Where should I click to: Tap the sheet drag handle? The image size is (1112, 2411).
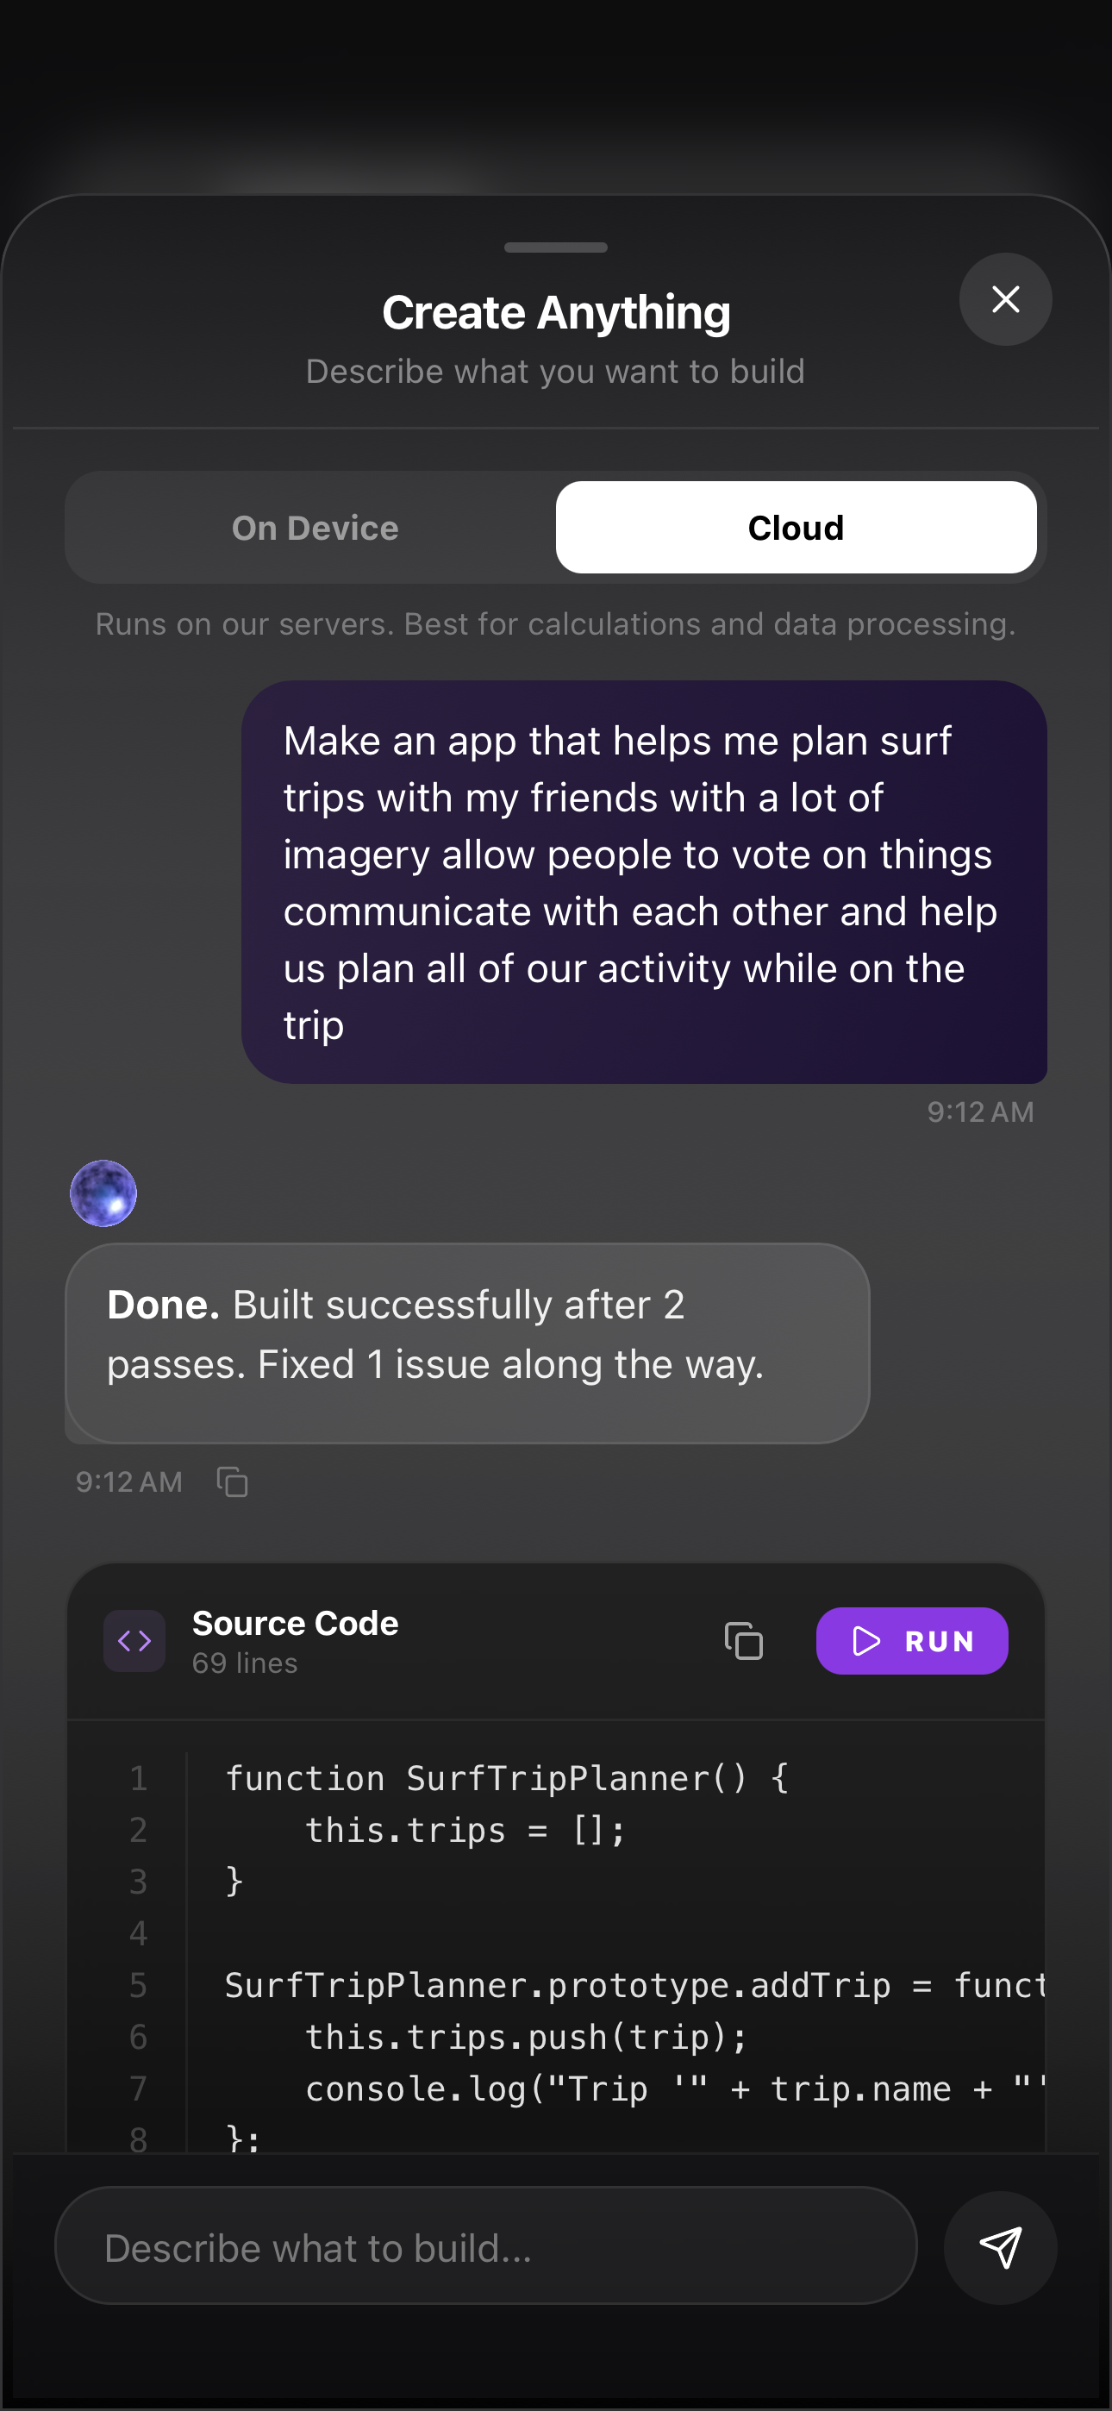(556, 248)
